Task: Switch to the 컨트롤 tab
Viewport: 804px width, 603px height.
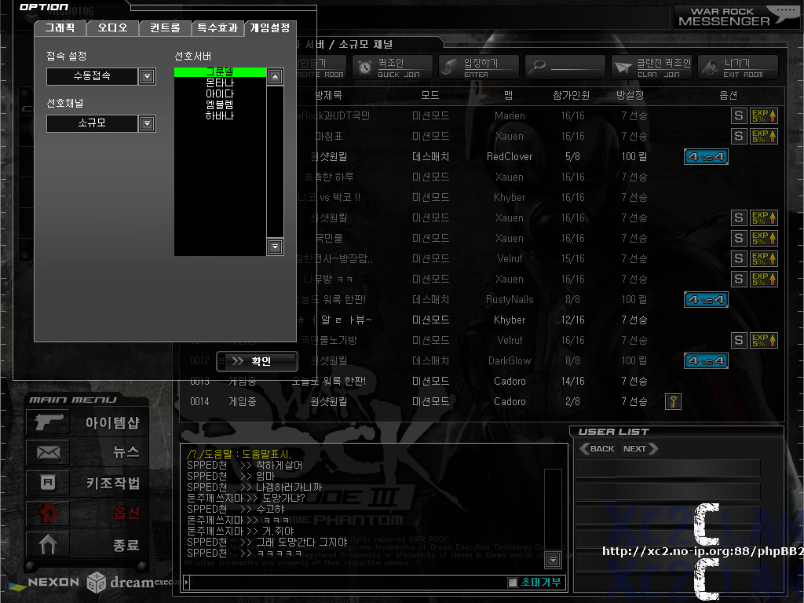Action: pyautogui.click(x=164, y=28)
